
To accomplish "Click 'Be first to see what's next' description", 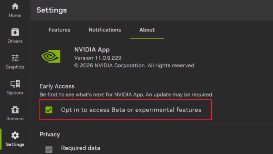I will (126, 95).
